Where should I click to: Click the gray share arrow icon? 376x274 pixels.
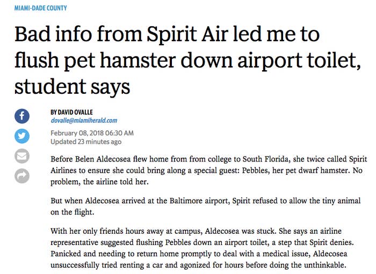(22, 176)
